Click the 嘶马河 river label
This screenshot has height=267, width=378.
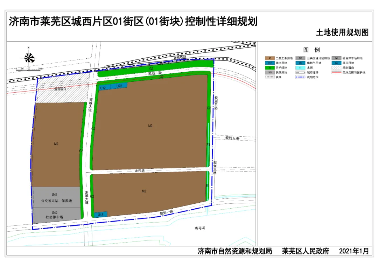pos(200,228)
